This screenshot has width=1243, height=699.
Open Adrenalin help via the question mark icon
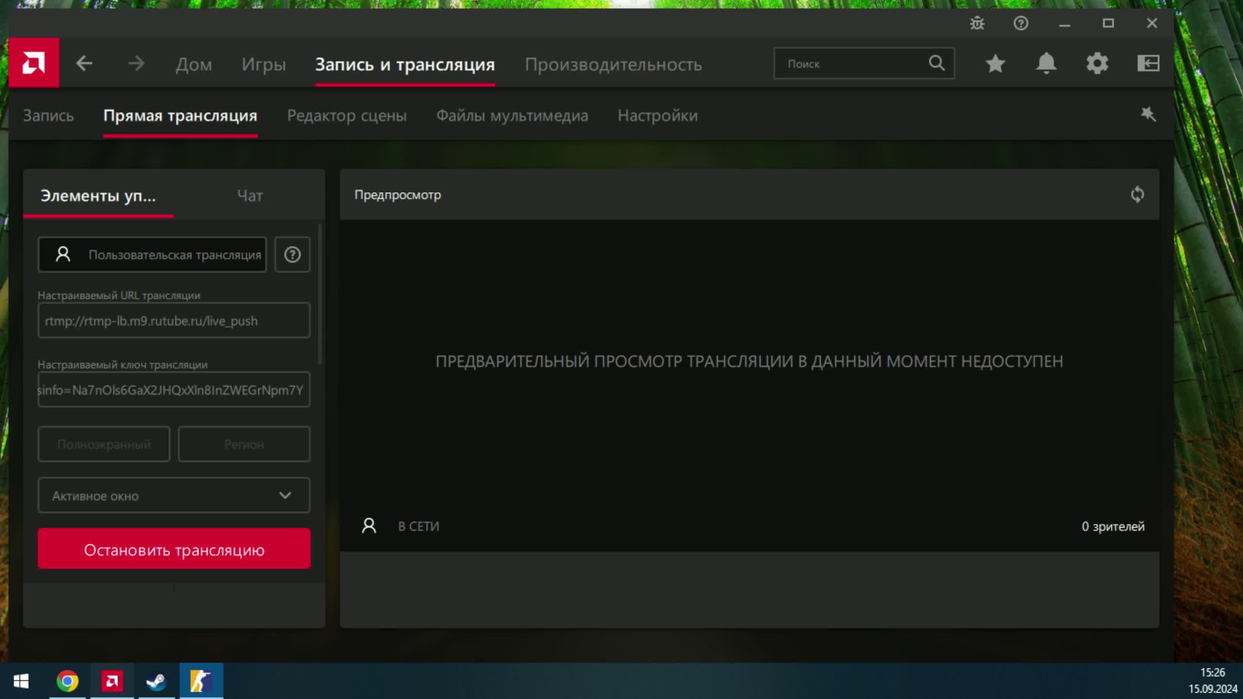[x=1020, y=23]
